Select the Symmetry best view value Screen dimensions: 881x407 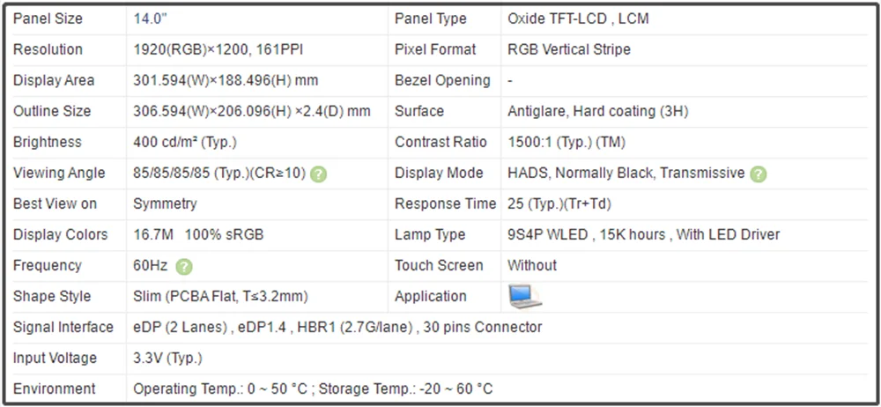(x=165, y=203)
